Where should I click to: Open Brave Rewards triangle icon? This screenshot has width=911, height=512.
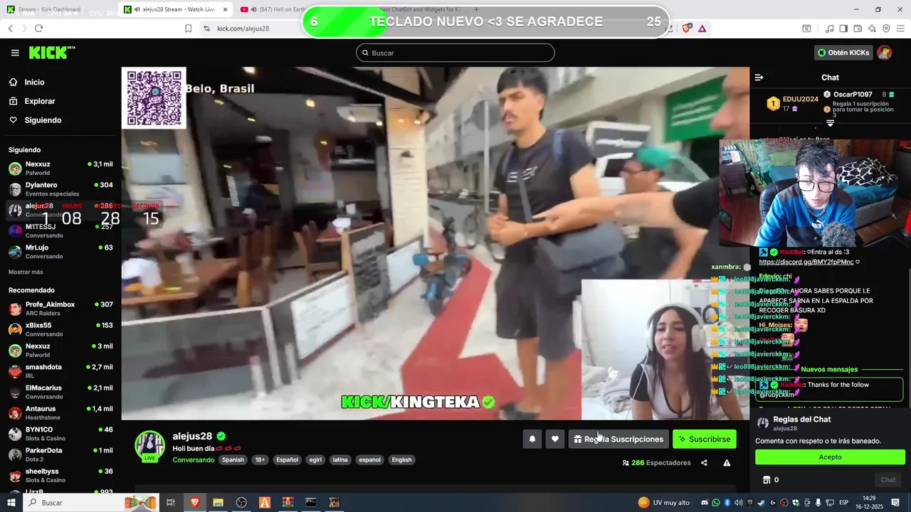tap(702, 28)
